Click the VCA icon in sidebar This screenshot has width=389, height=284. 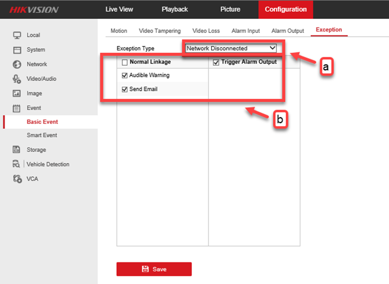click(x=17, y=179)
